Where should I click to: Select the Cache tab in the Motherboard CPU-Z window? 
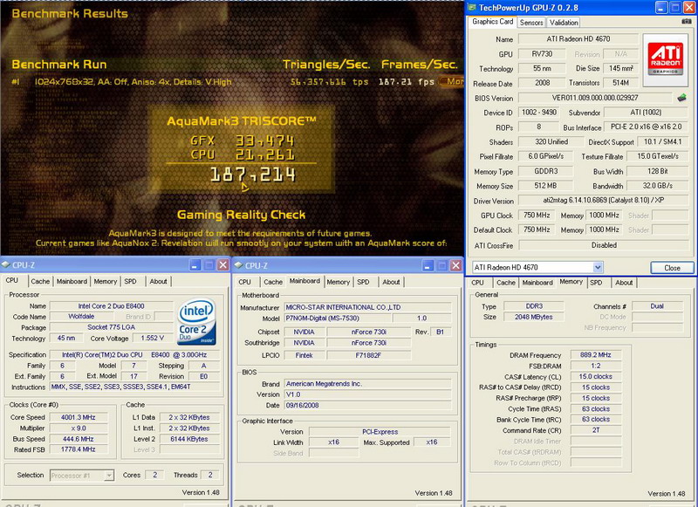point(273,282)
